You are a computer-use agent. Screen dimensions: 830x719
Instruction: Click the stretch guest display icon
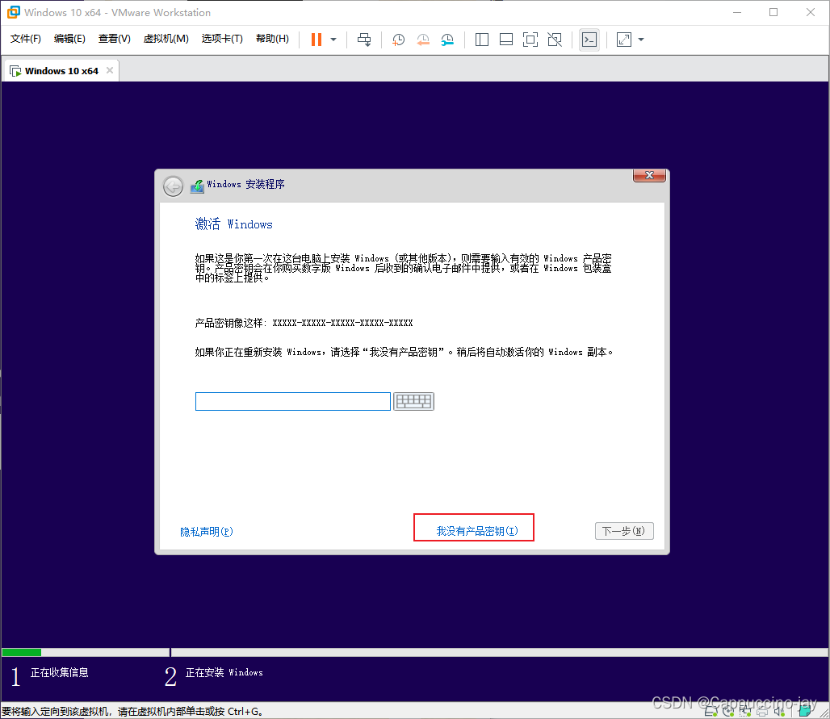point(624,40)
